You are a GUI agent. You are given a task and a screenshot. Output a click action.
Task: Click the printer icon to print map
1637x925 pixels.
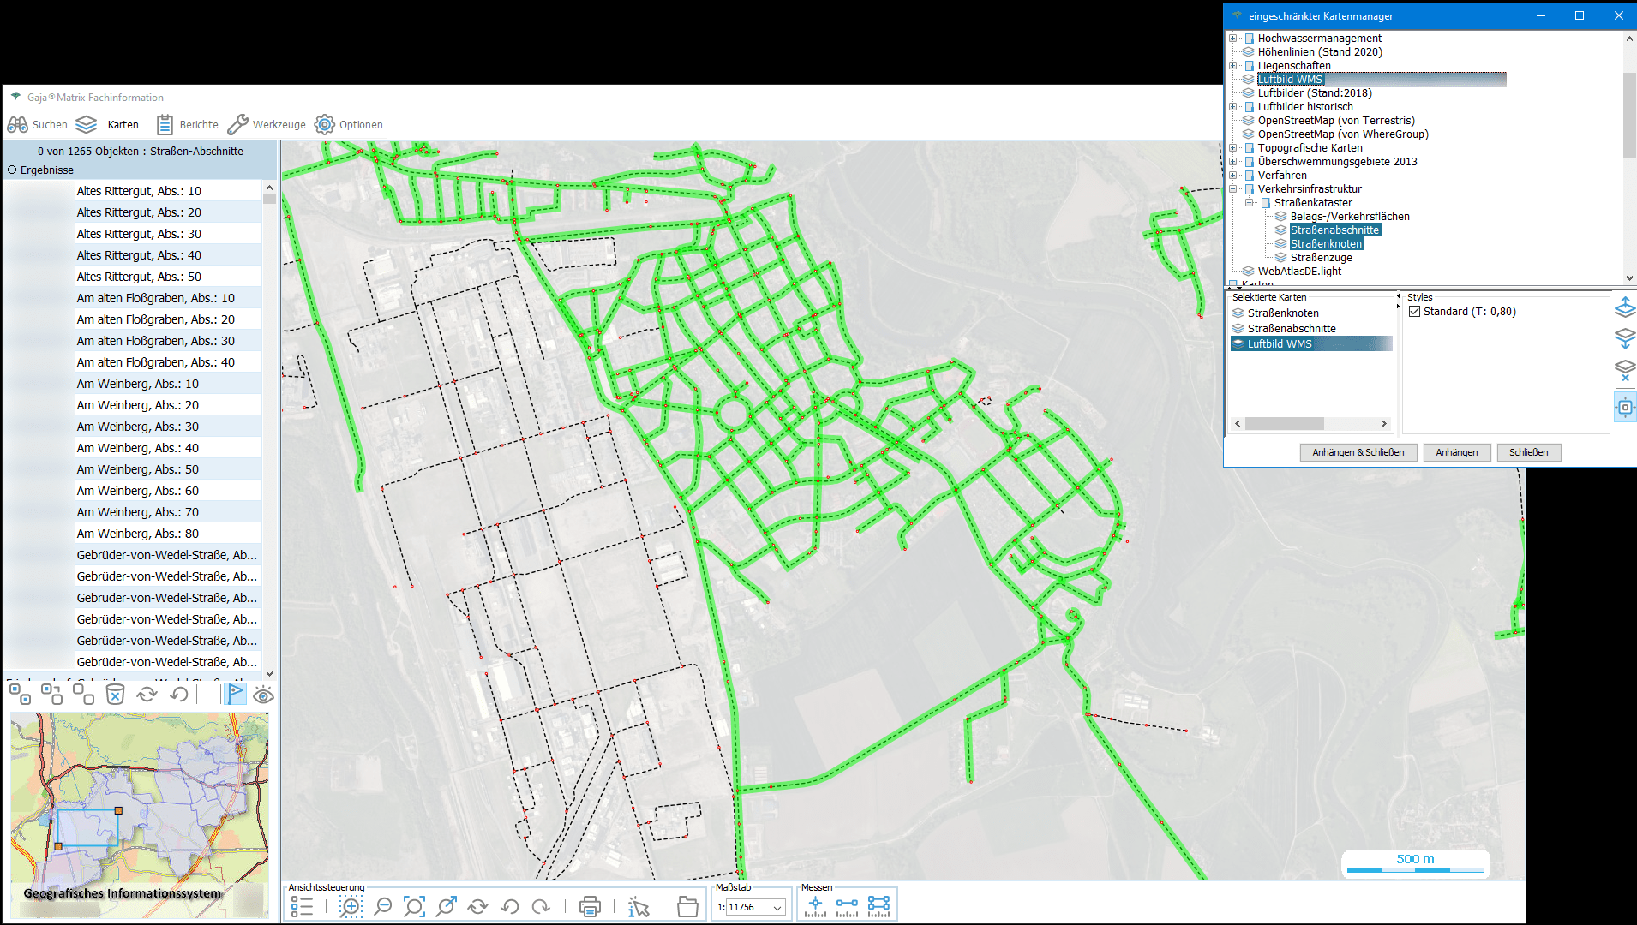pyautogui.click(x=590, y=906)
